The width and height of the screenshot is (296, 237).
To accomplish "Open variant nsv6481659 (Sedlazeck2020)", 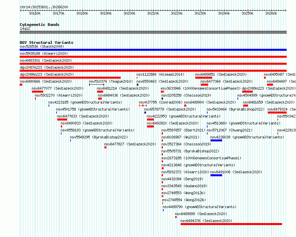I will point(269,102).
